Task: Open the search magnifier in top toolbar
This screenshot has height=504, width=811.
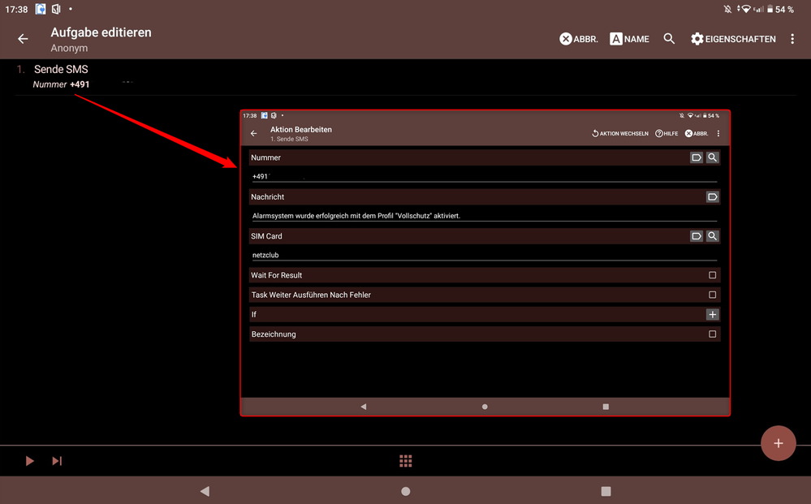Action: [669, 39]
